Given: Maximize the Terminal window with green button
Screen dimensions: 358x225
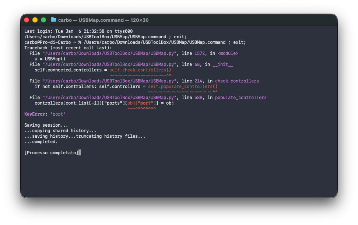Looking at the screenshot, I should coord(43,20).
